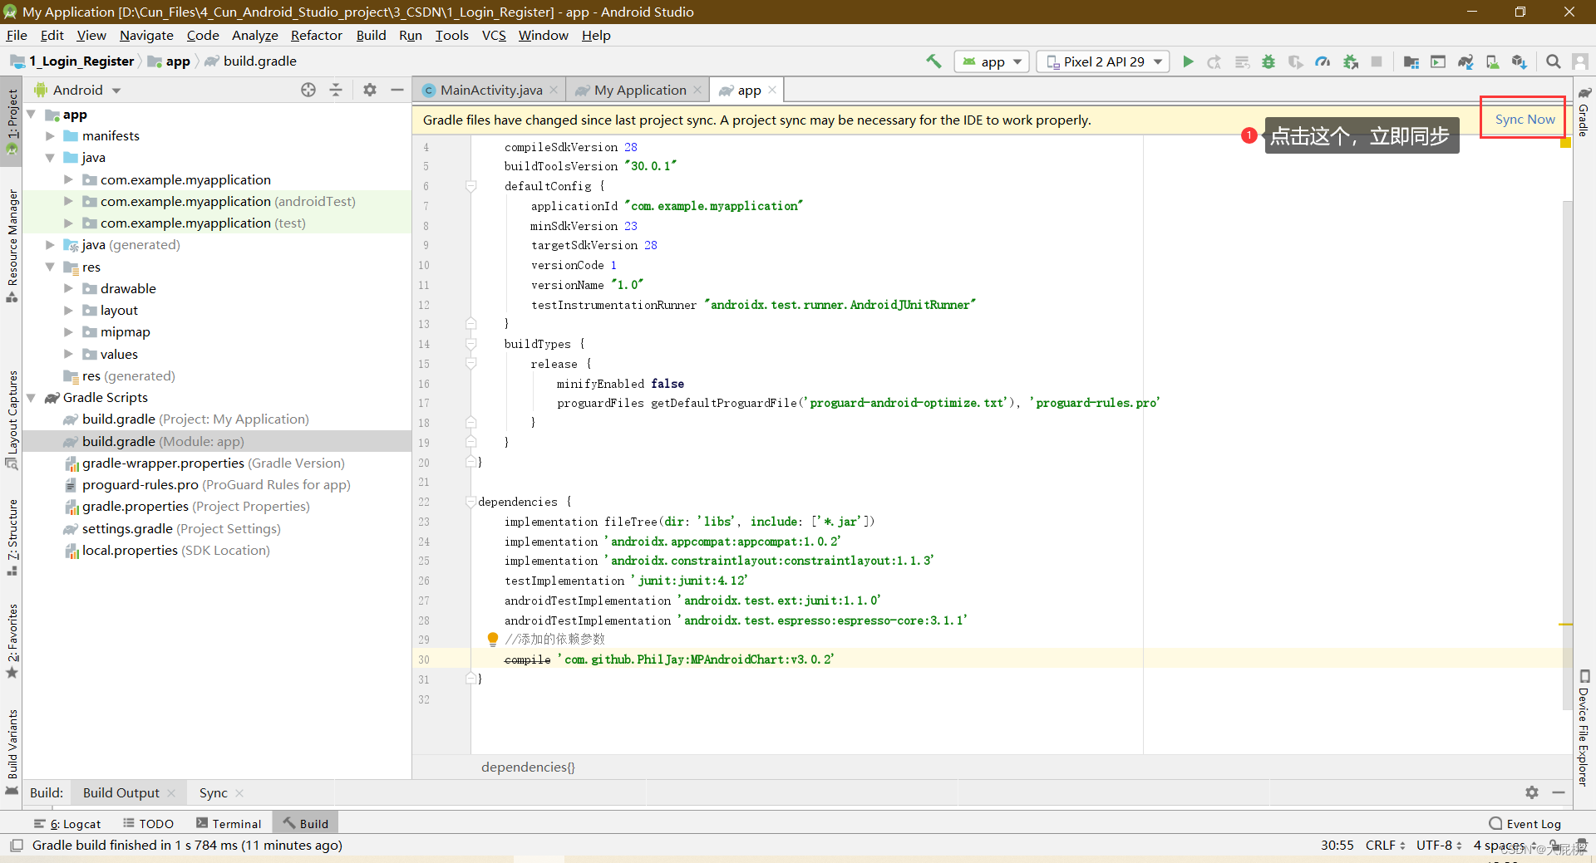Click Search Everywhere magnifier icon

[1553, 61]
